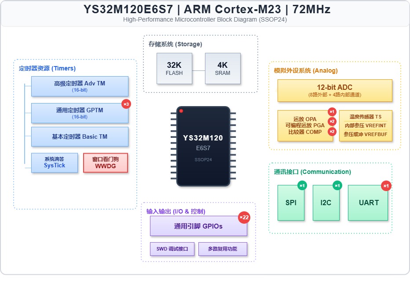Click the red ×1 badge on UART
The height and width of the screenshot is (284, 410).
pos(386,186)
